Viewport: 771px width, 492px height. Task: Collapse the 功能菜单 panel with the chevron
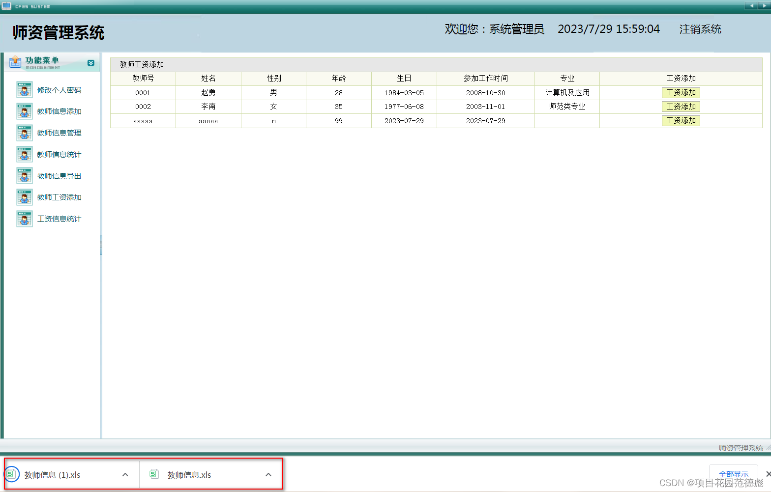point(91,63)
